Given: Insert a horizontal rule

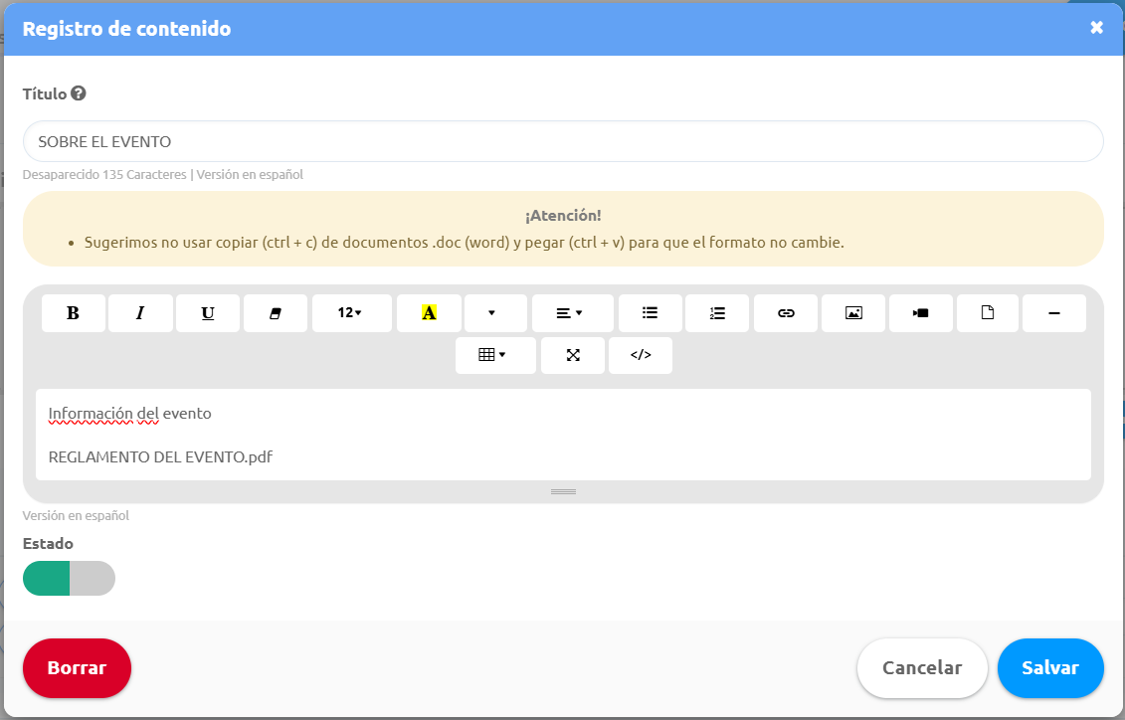Looking at the screenshot, I should [1054, 312].
